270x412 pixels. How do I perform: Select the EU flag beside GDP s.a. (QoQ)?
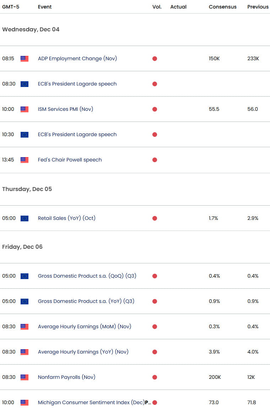tap(24, 276)
